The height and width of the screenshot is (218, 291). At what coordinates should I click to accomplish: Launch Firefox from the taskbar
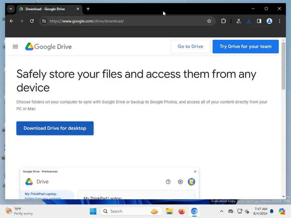coord(182,211)
